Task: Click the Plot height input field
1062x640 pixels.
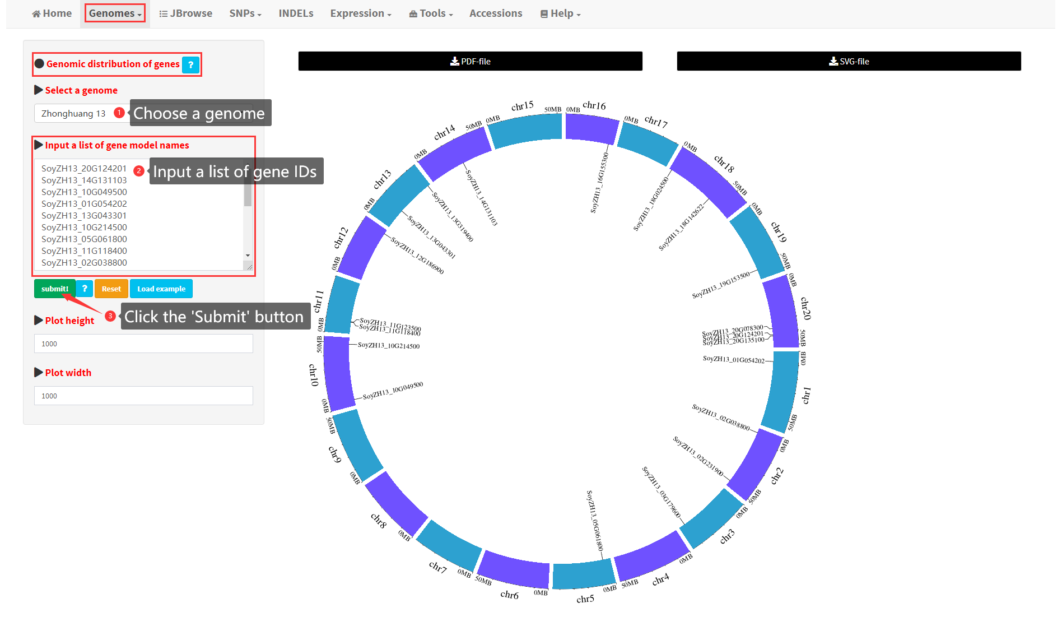Action: tap(143, 344)
